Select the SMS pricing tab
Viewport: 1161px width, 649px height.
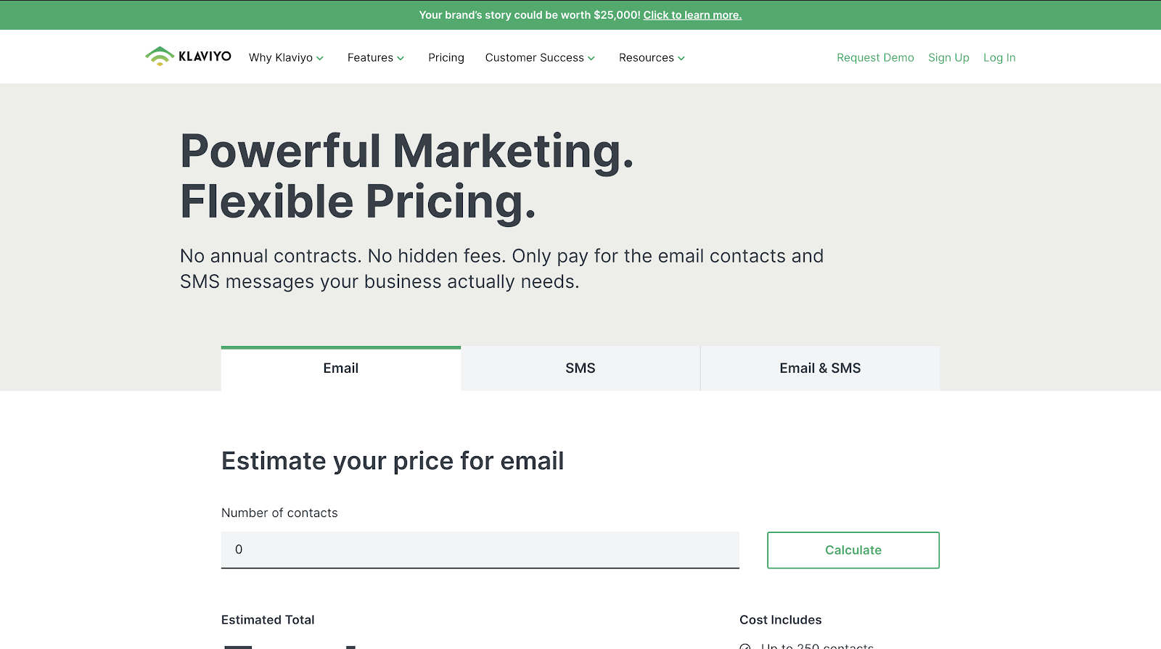point(580,368)
